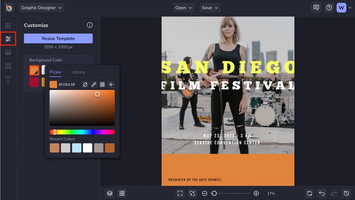The height and width of the screenshot is (200, 355).
Task: Open the help question mark icon
Action: [329, 7]
